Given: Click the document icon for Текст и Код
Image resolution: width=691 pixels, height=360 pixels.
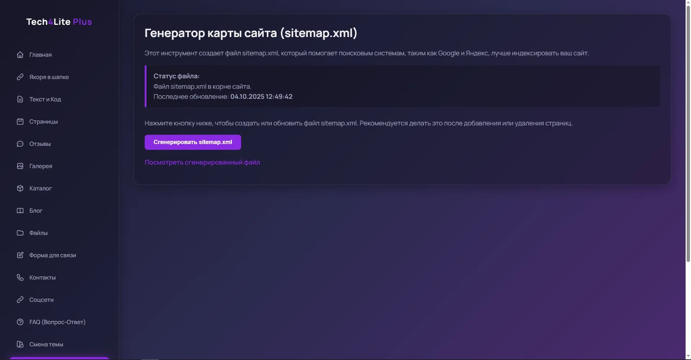Looking at the screenshot, I should coord(20,99).
